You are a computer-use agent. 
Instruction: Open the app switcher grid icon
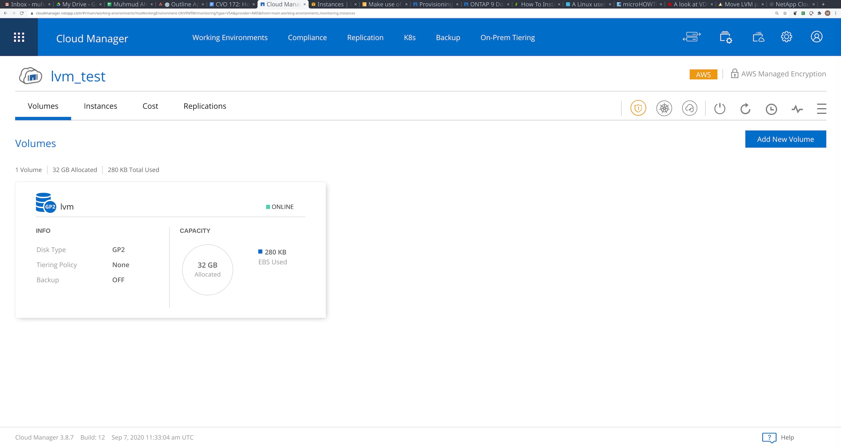click(x=19, y=37)
